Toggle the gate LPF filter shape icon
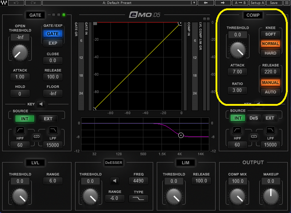The height and width of the screenshot is (213, 291). pos(53,130)
